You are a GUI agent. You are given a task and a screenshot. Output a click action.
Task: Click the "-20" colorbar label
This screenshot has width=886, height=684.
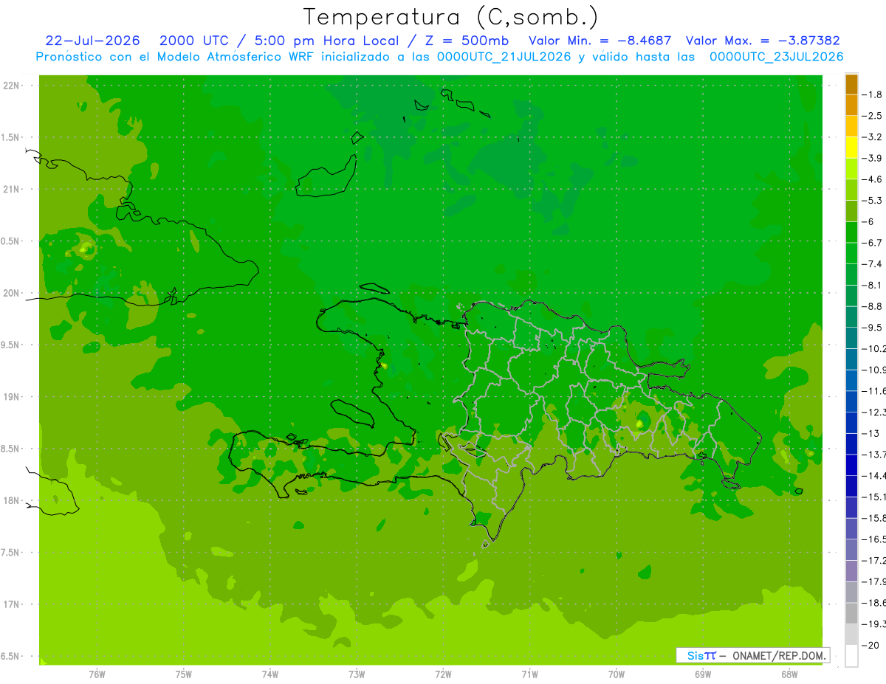pyautogui.click(x=870, y=645)
